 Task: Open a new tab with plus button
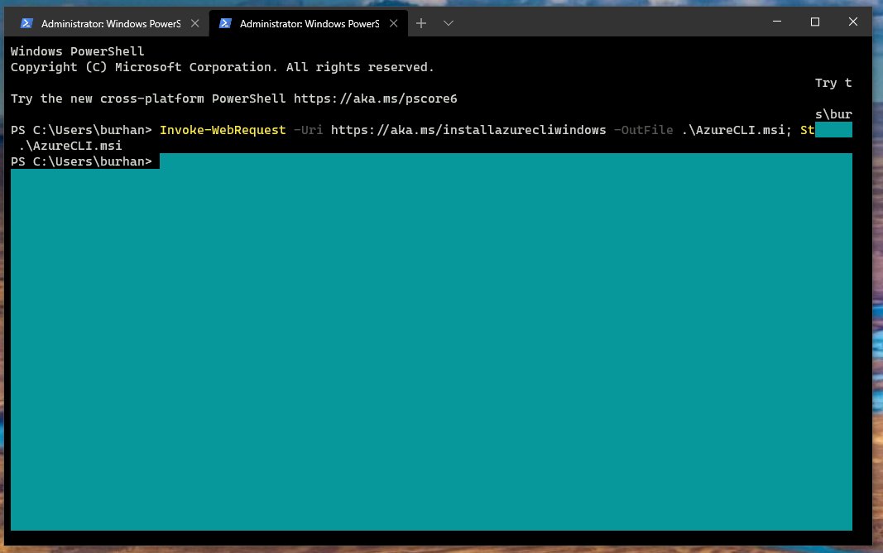coord(420,23)
